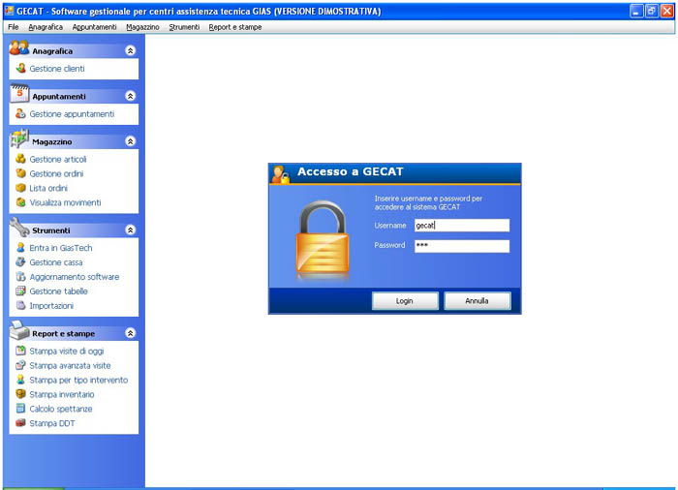
Task: Focus the Username input field
Action: click(x=462, y=226)
